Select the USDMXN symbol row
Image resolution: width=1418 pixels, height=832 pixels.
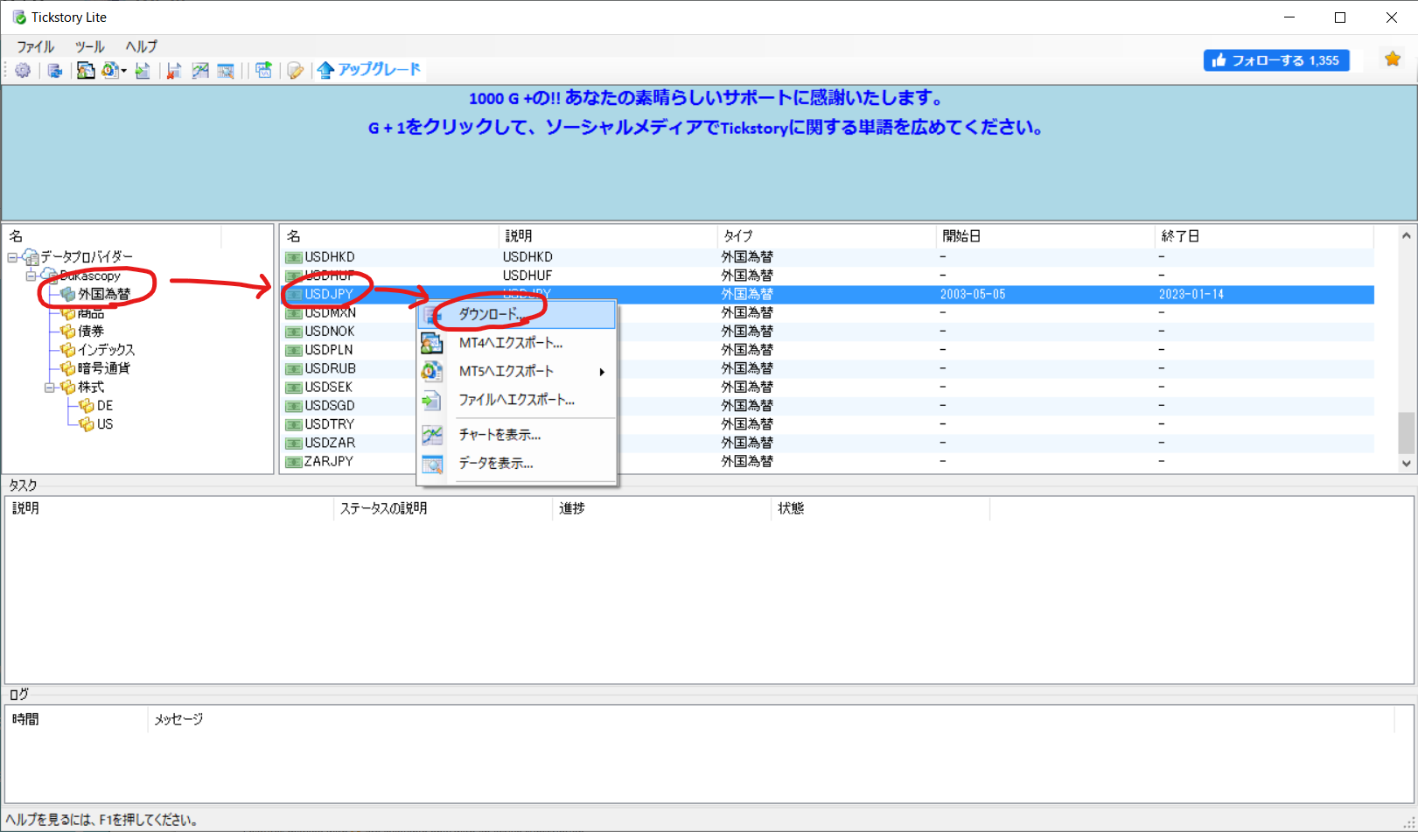(828, 312)
